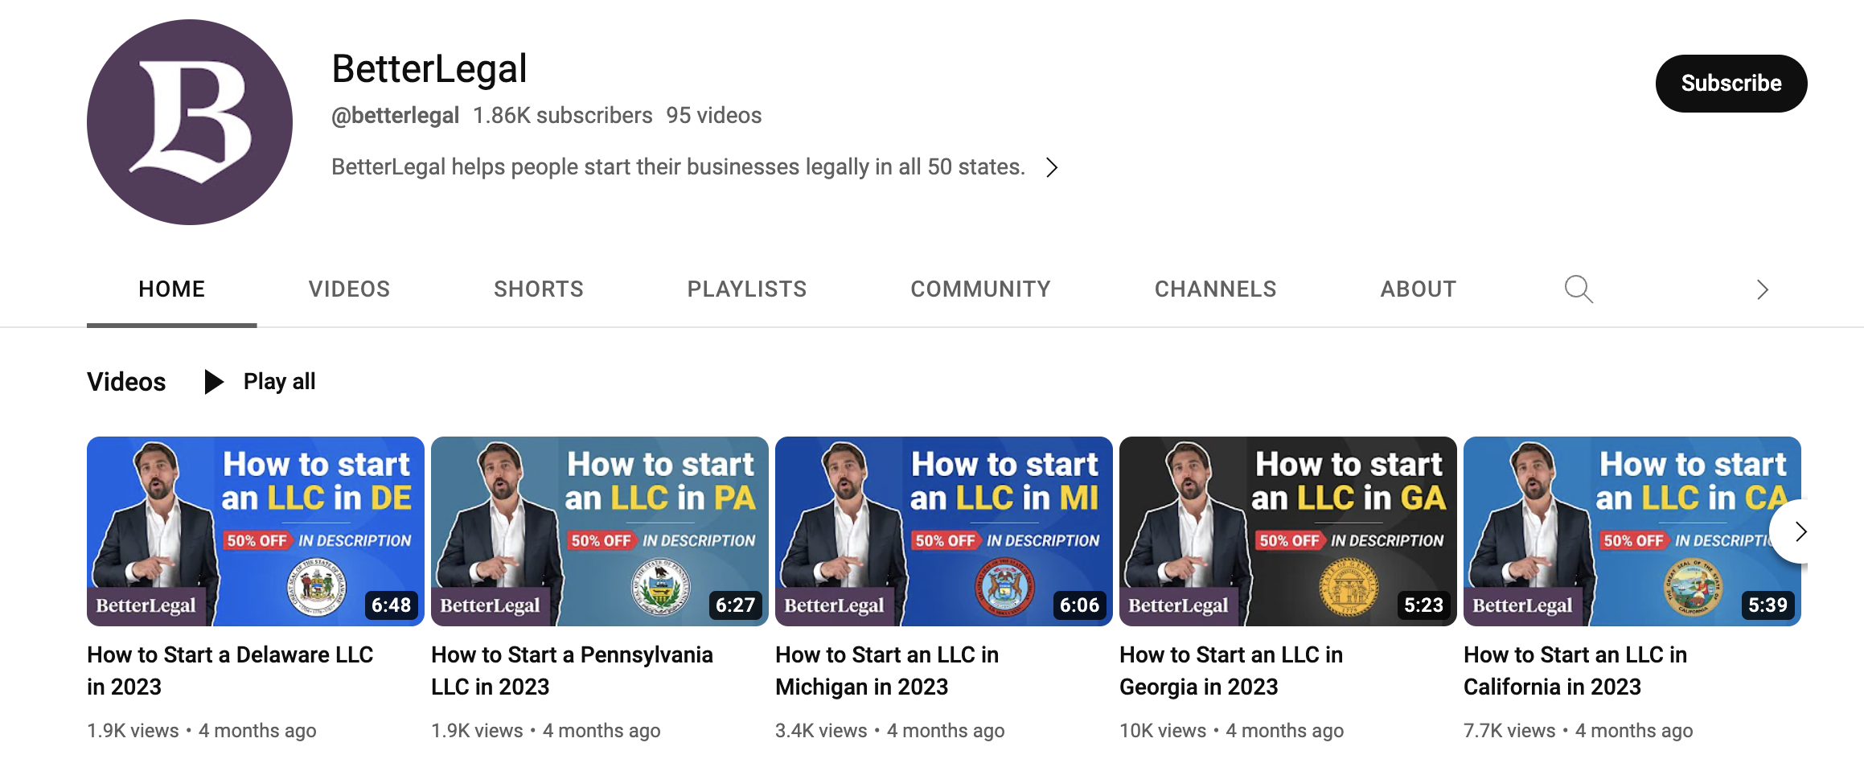Viewport: 1864px width, 767px height.
Task: Open the ABOUT tab
Action: click(1419, 289)
